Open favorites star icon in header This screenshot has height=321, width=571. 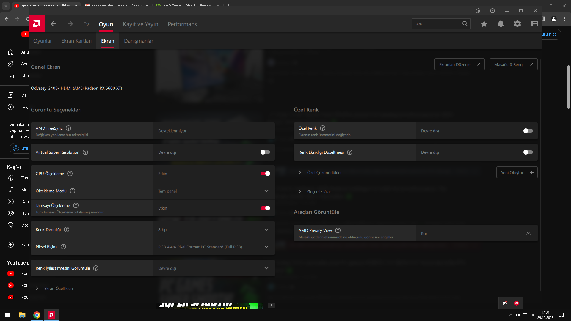[484, 24]
